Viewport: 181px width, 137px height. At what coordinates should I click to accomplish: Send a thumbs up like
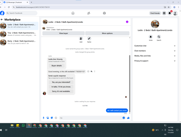(x=128, y=118)
